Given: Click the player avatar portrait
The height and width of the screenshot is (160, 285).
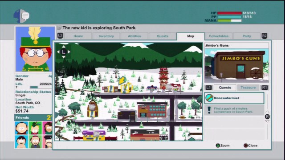Looking at the screenshot, I should pyautogui.click(x=35, y=49).
